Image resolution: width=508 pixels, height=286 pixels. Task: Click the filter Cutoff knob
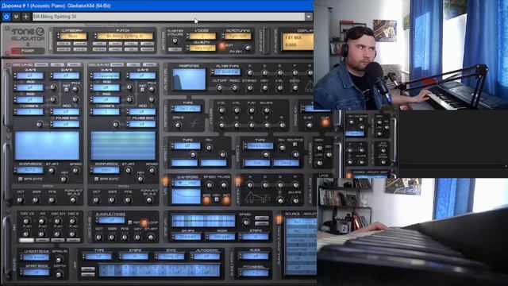[x=219, y=88]
